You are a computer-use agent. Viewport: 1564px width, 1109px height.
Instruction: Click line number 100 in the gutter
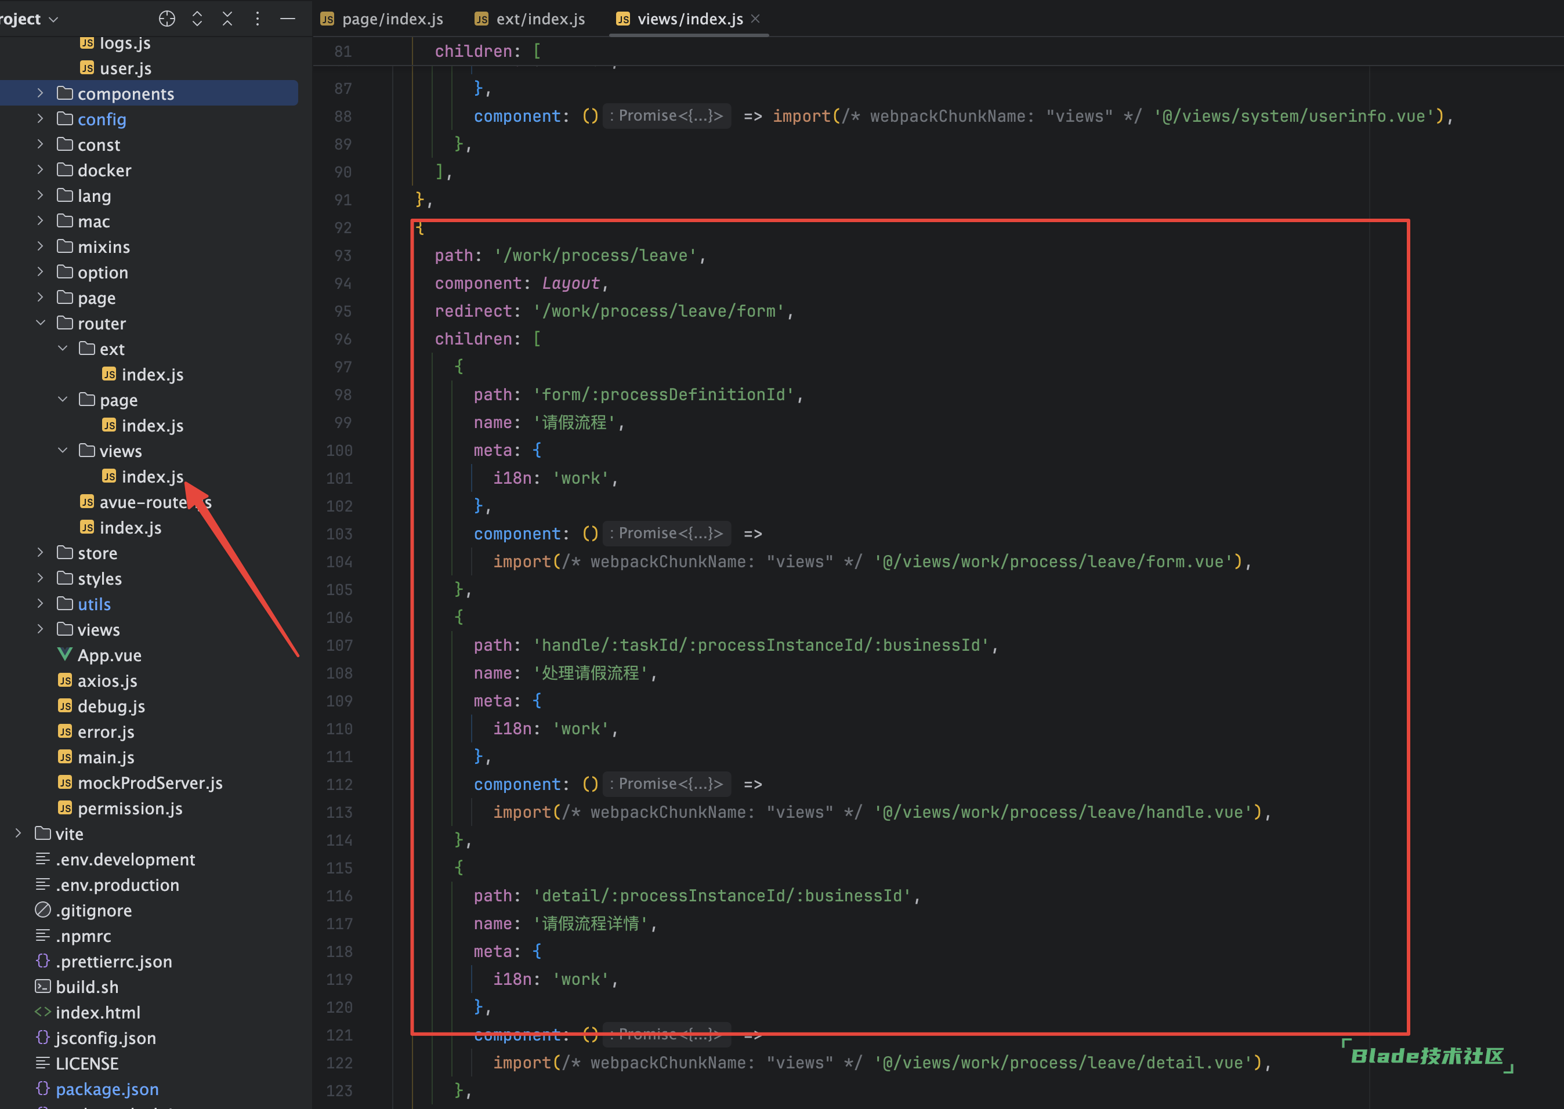339,450
